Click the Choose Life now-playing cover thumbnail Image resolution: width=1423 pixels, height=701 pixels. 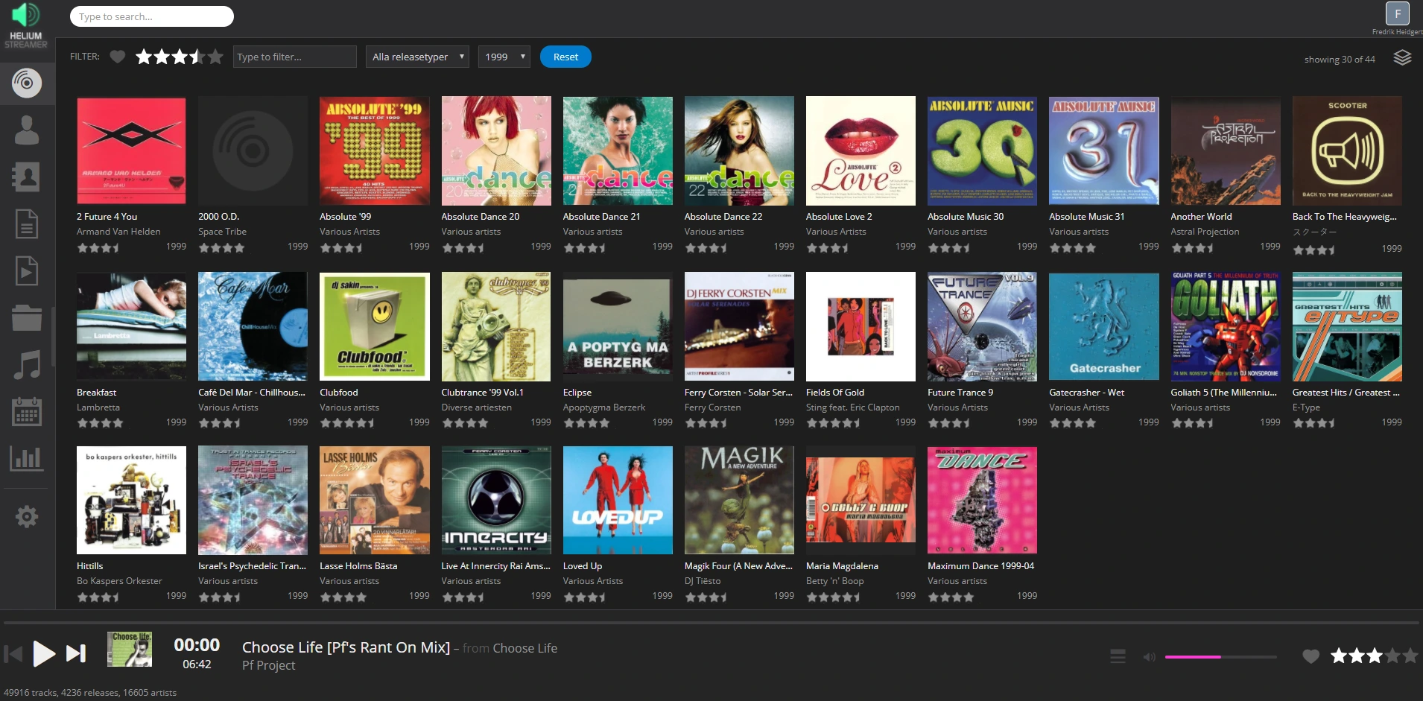pos(130,649)
